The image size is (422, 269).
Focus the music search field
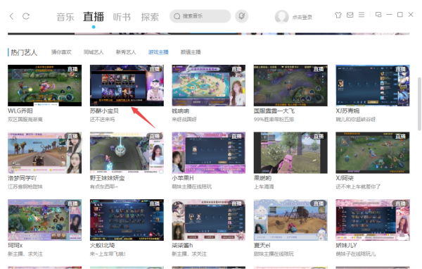(200, 16)
